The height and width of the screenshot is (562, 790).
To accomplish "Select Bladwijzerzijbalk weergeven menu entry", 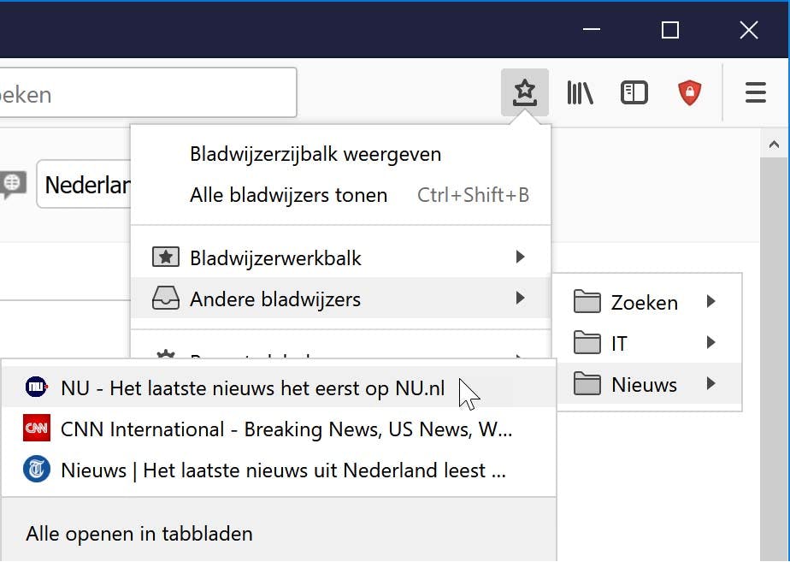I will point(315,155).
